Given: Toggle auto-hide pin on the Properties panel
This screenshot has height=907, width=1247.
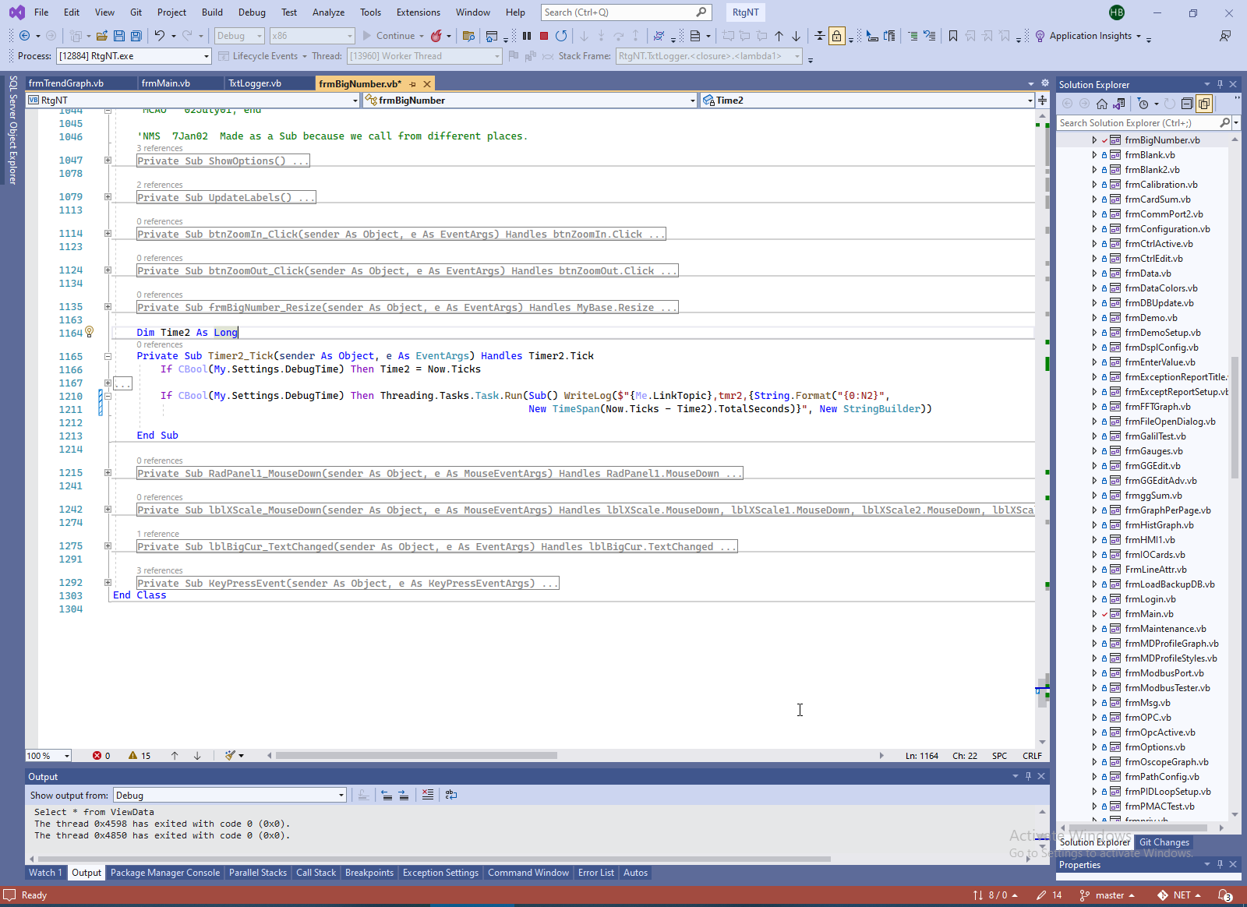Looking at the screenshot, I should point(1220,864).
